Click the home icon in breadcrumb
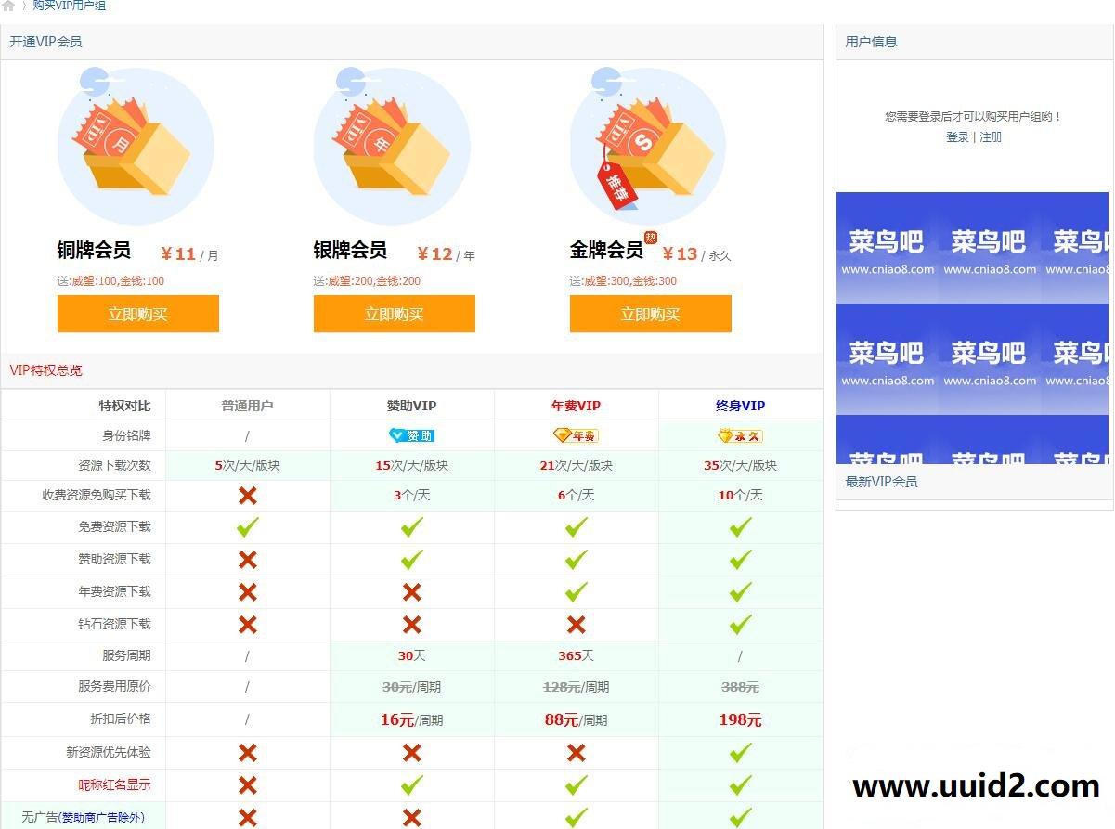The height and width of the screenshot is (829, 1115). [x=8, y=6]
